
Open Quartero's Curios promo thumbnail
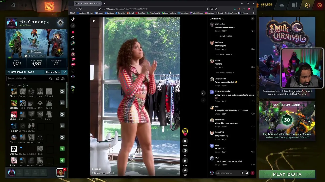click(287, 121)
